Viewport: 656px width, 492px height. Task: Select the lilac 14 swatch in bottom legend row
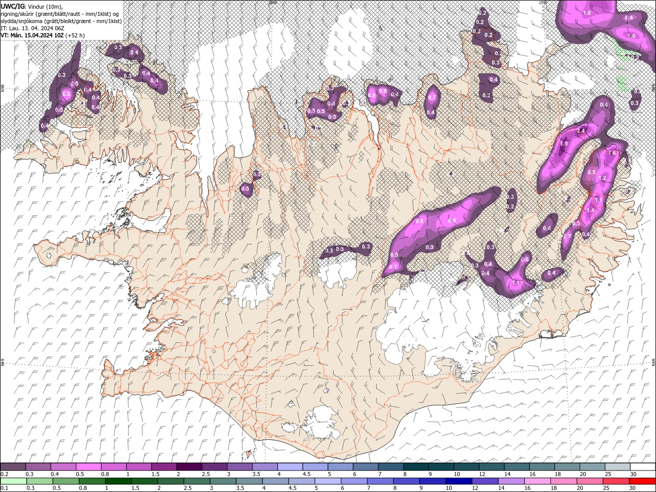click(x=511, y=481)
